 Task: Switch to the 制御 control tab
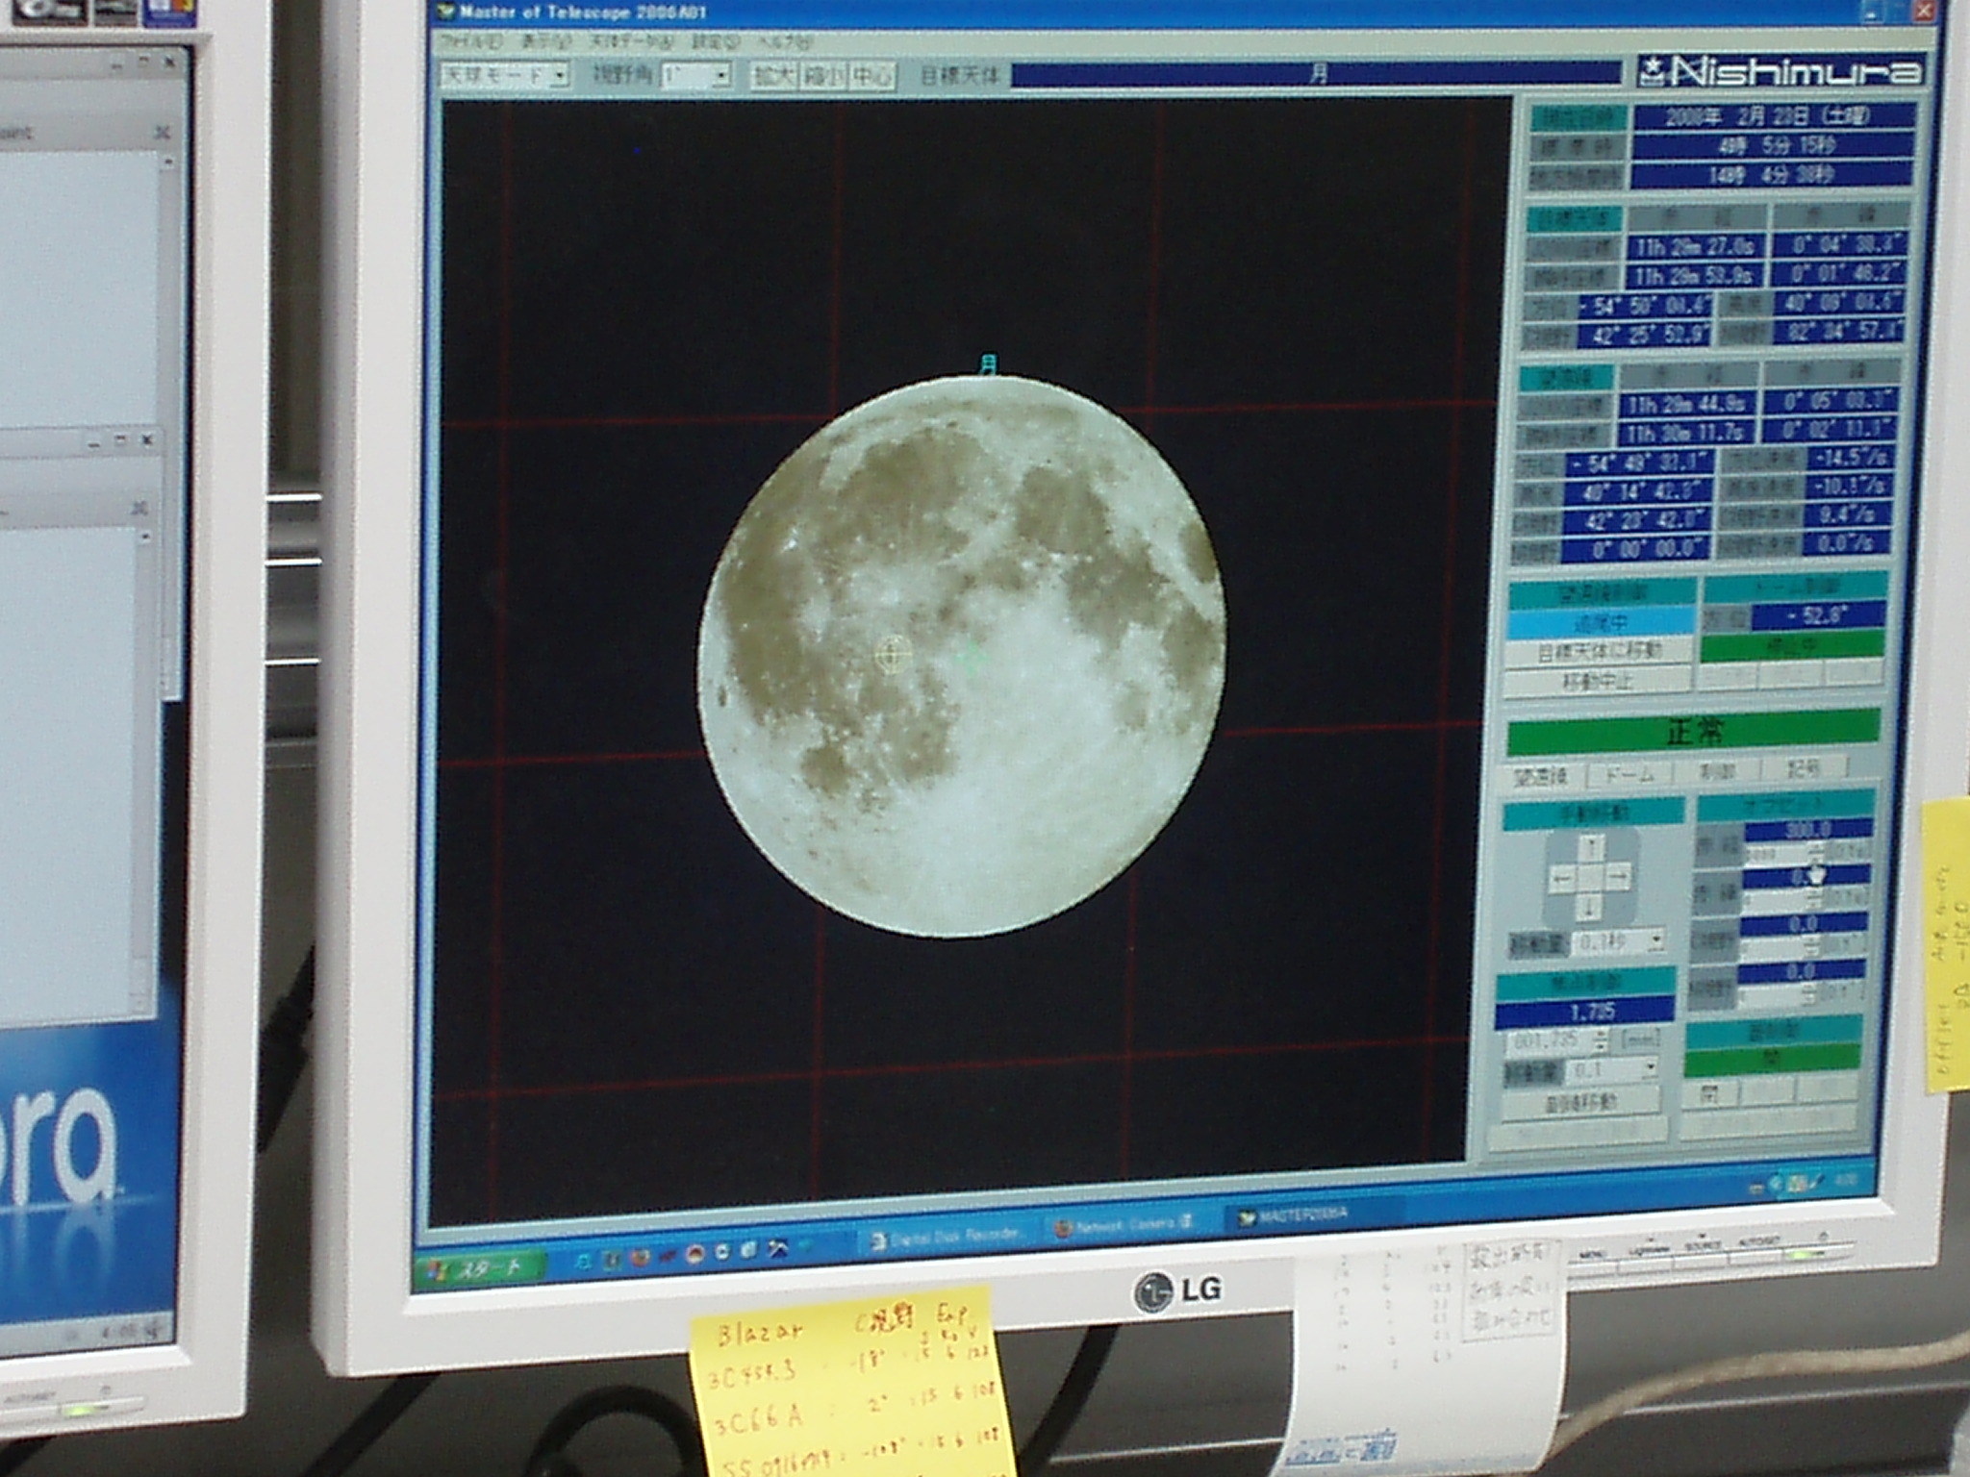click(1717, 770)
